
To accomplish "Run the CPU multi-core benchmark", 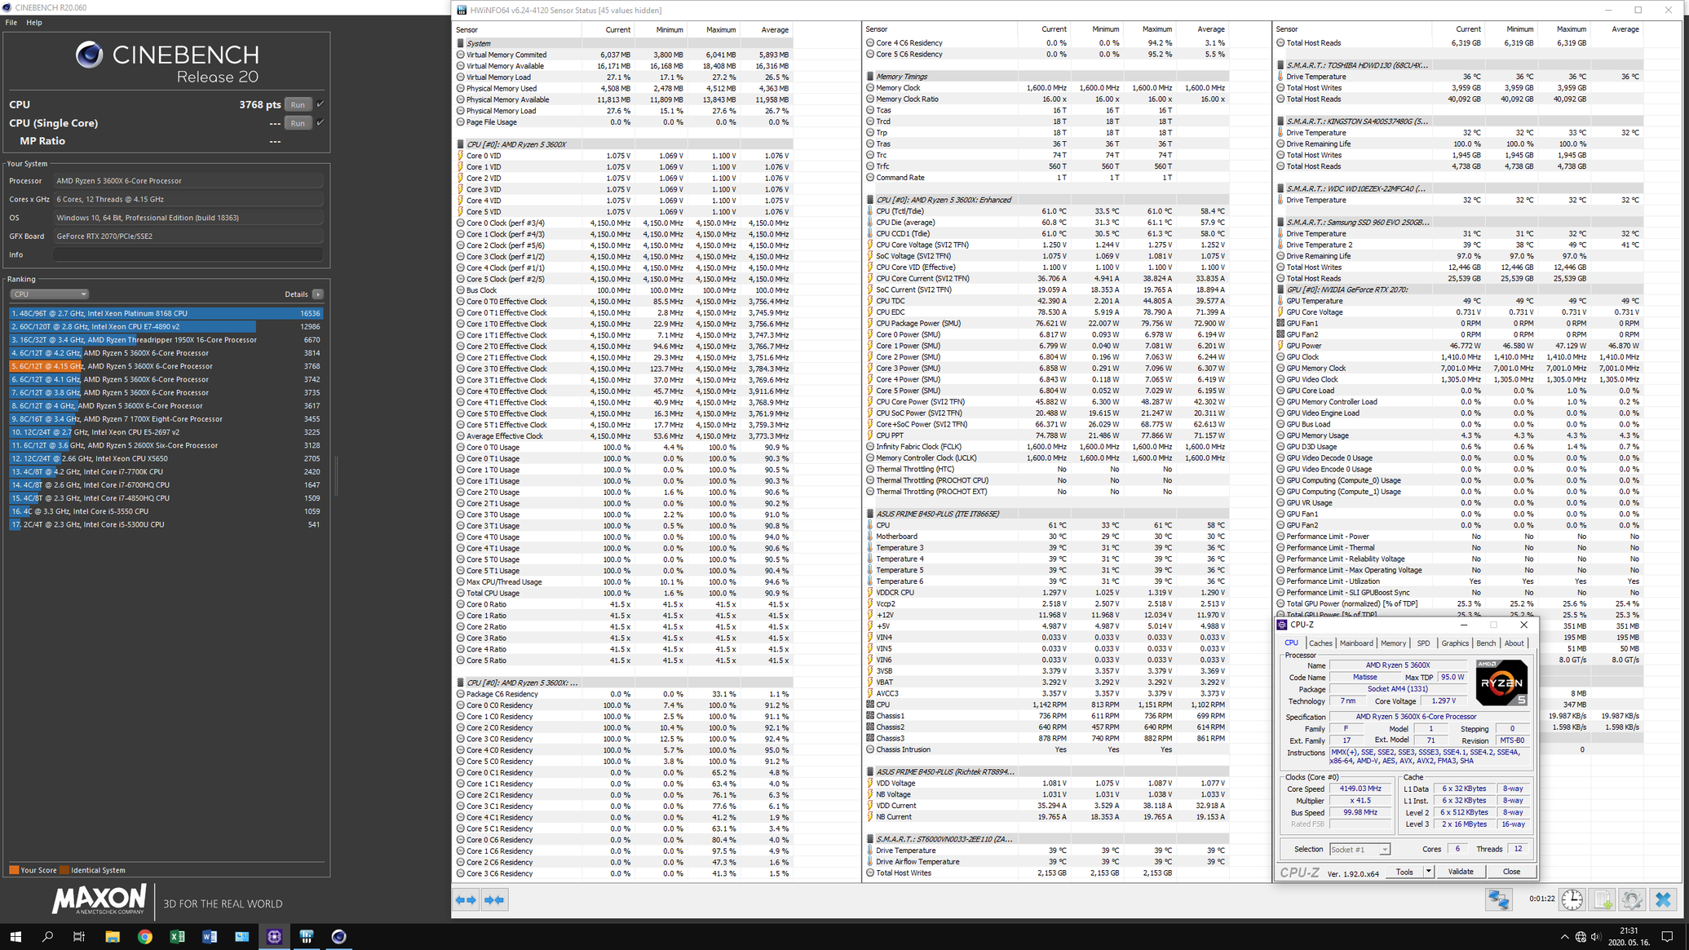I will coord(298,104).
